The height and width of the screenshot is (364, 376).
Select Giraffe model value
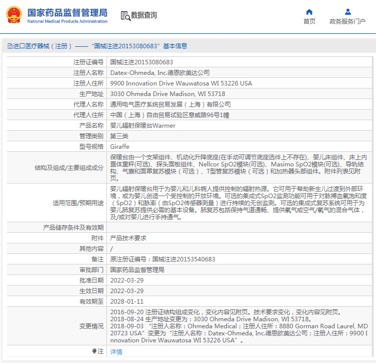119,146
